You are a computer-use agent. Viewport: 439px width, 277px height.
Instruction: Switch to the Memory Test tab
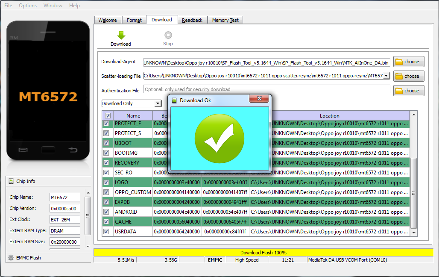[x=225, y=20]
